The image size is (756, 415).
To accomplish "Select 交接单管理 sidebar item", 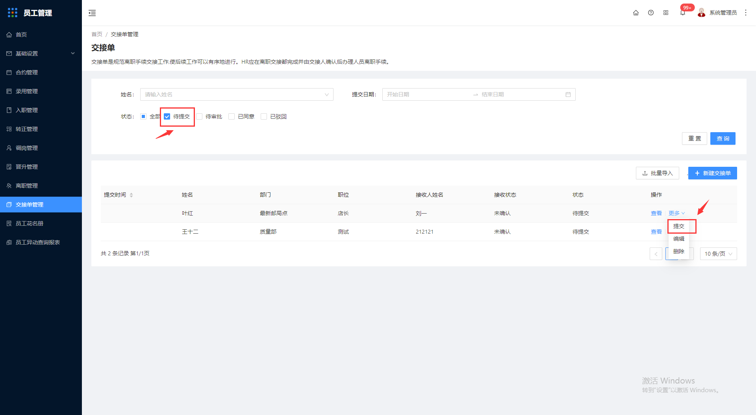I will [41, 205].
